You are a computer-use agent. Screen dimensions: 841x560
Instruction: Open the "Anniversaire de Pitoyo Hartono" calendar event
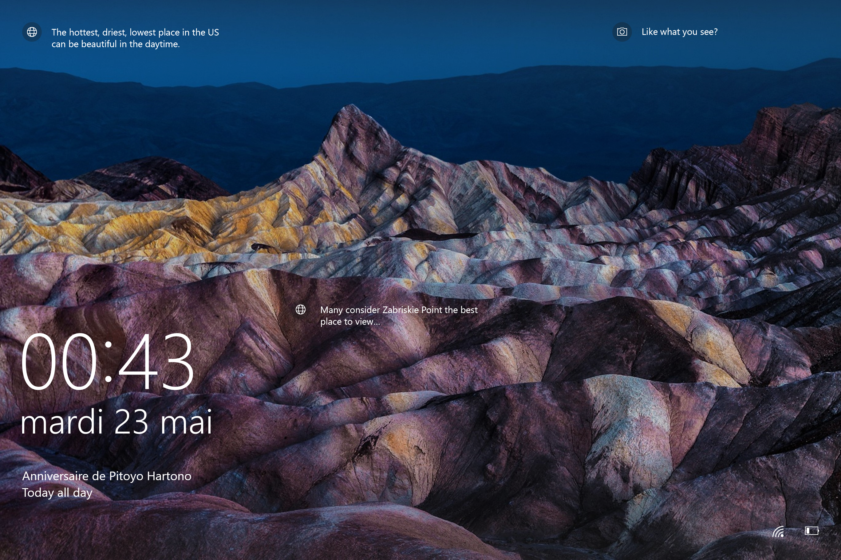point(107,476)
